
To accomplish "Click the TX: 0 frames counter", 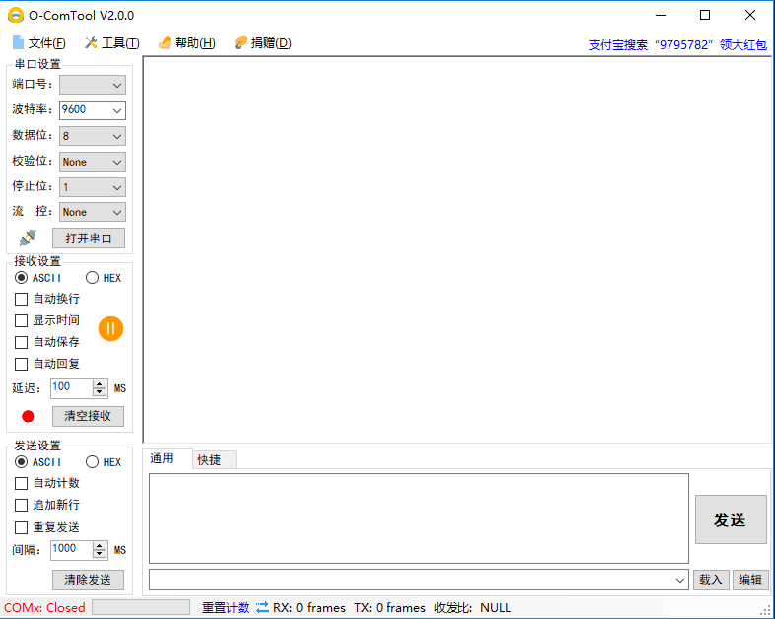I will click(389, 607).
